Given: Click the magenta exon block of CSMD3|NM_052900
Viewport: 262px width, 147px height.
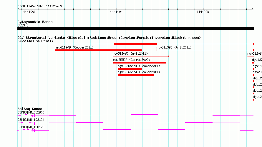Looking at the screenshot, I should (34, 116).
